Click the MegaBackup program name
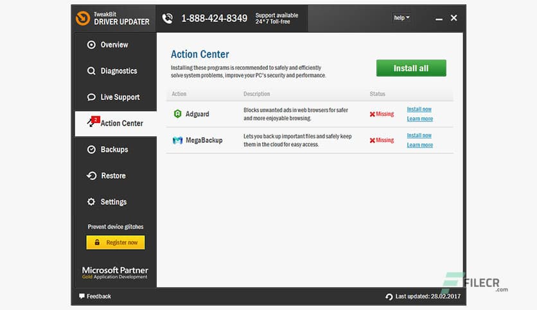This screenshot has width=537, height=310. click(x=204, y=140)
